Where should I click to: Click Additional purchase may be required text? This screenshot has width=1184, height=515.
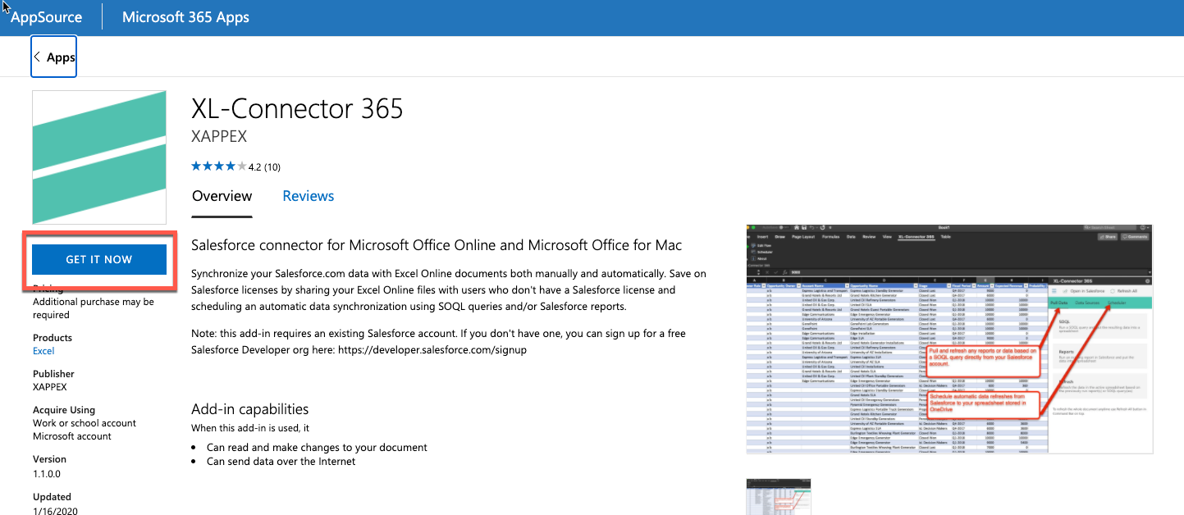[94, 308]
